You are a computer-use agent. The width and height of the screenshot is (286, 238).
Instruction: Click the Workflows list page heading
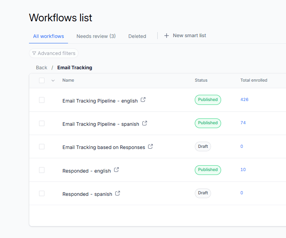[x=61, y=18]
